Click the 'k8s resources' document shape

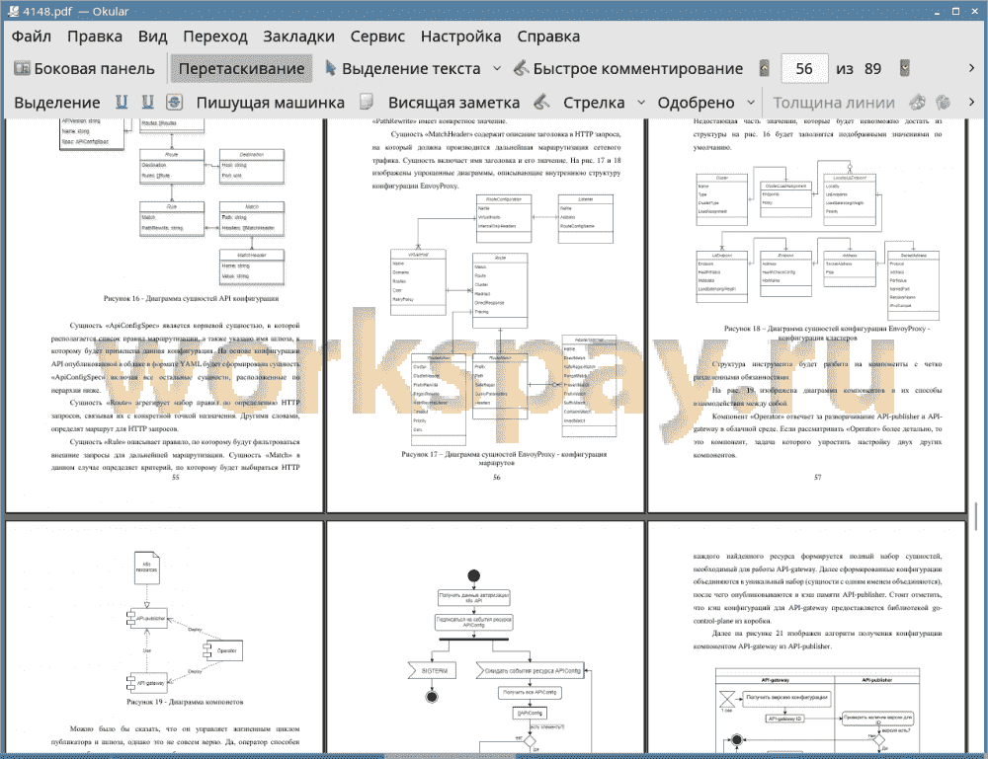coord(147,568)
